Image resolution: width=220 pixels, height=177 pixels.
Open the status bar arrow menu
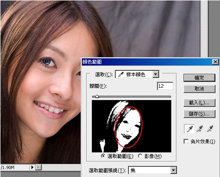32,167
